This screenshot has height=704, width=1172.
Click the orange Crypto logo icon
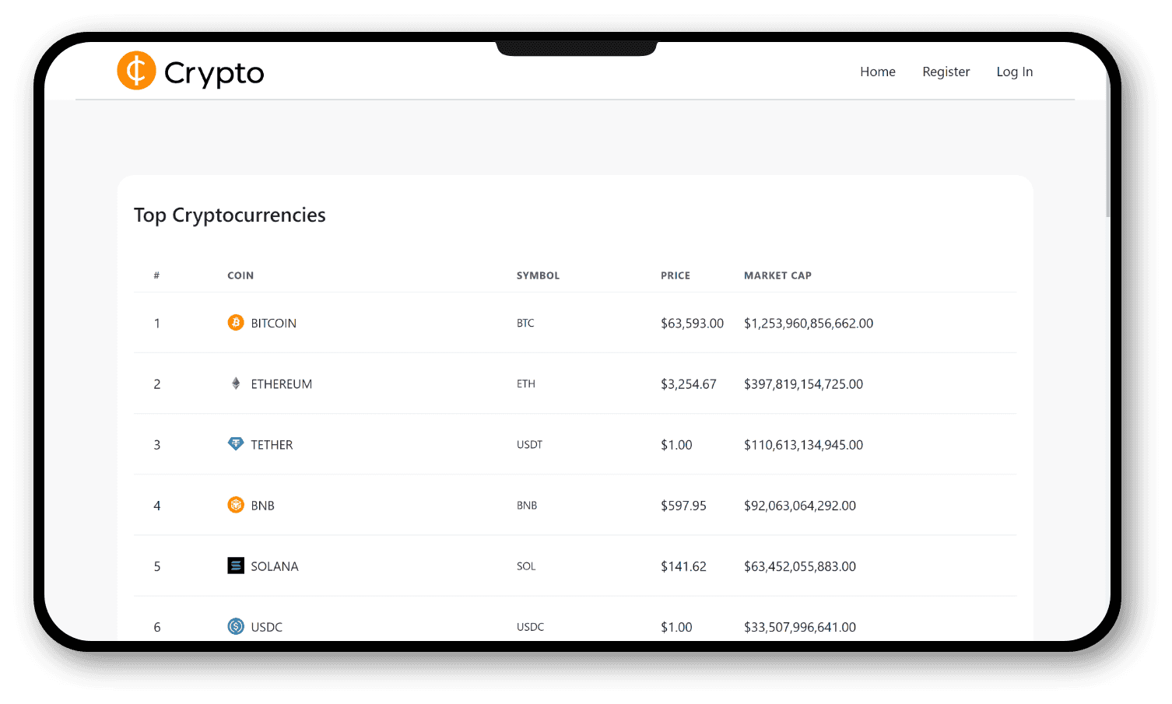(136, 71)
